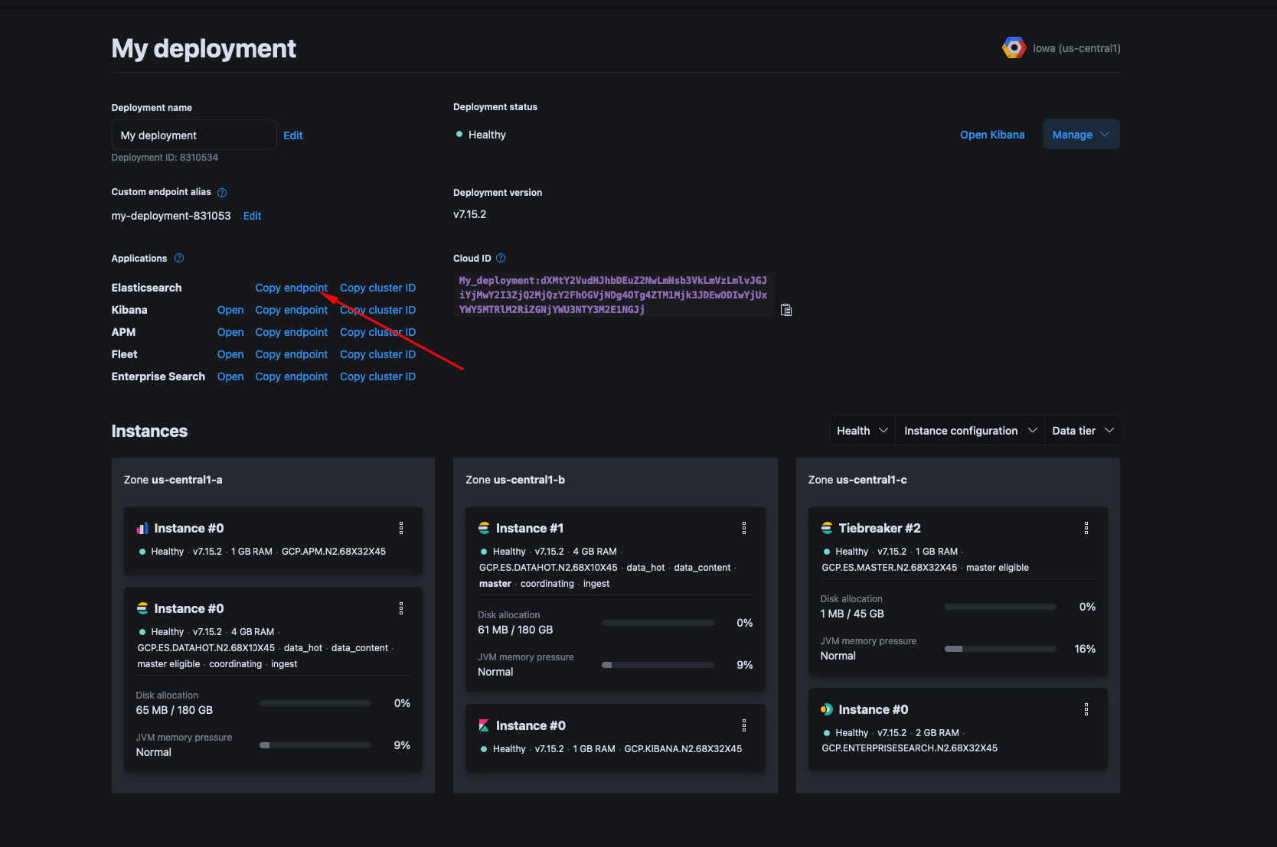Edit the custom endpoint alias
Image resolution: width=1277 pixels, height=847 pixels.
[x=252, y=216]
